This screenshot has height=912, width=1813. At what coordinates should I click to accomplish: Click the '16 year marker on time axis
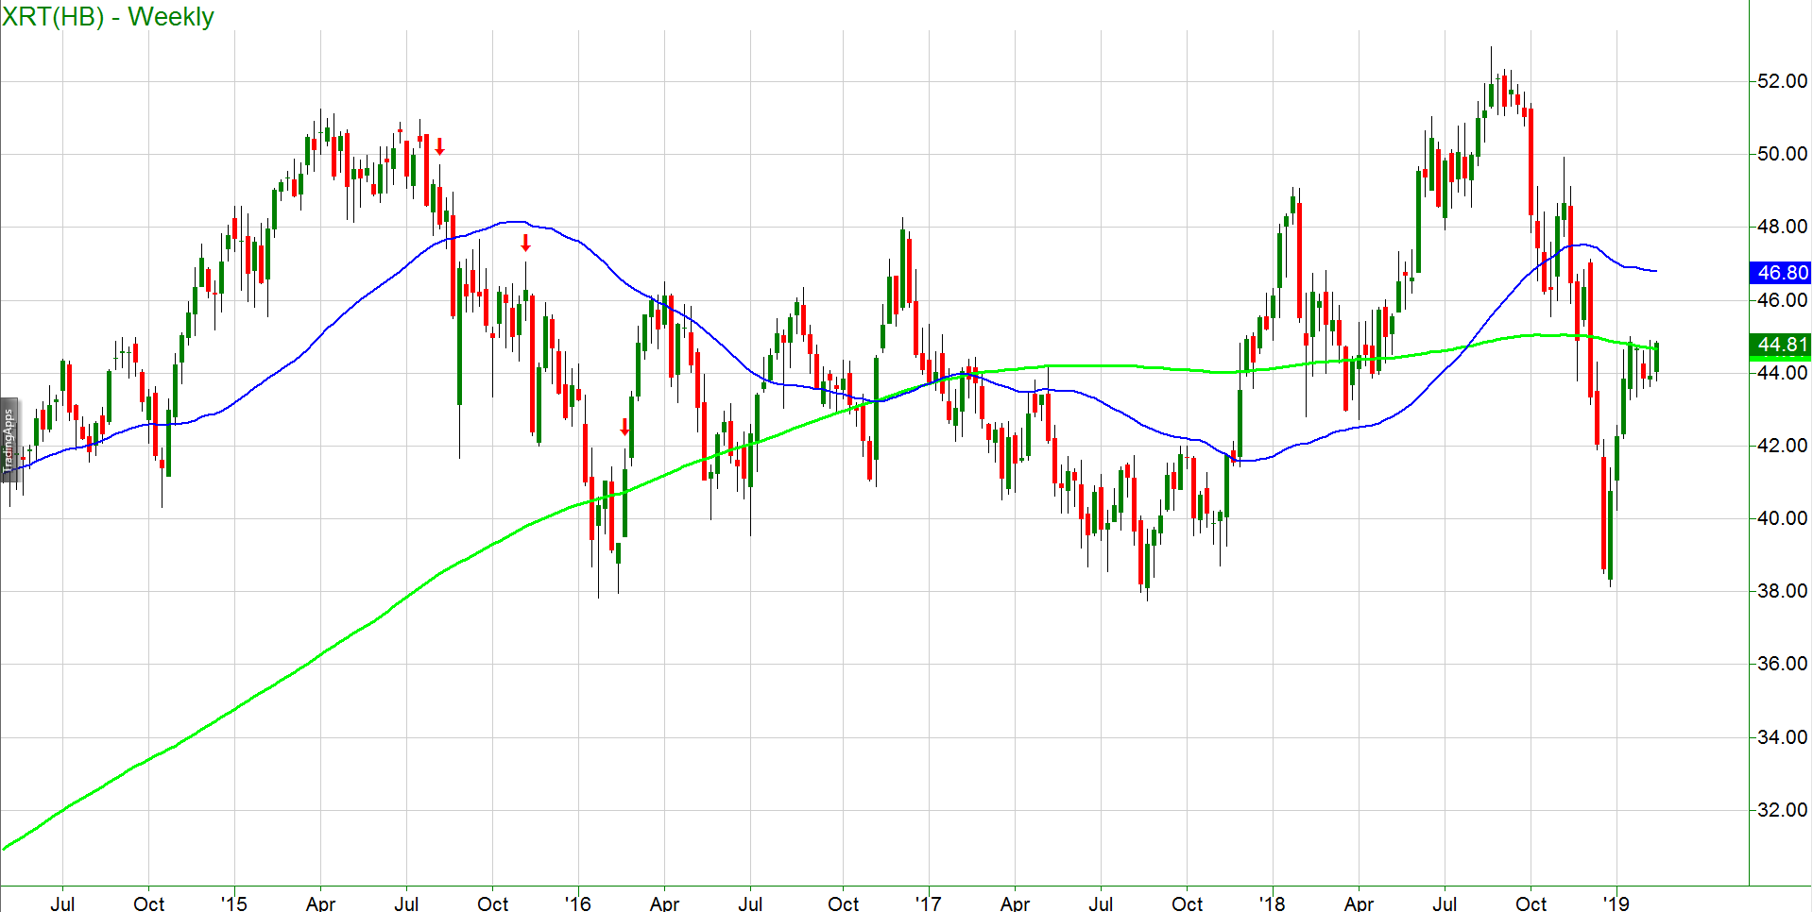tap(577, 904)
